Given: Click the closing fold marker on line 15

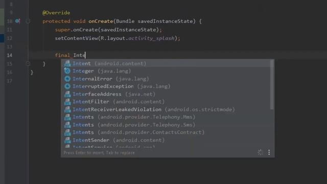Looking at the screenshot, I should click(x=28, y=63).
